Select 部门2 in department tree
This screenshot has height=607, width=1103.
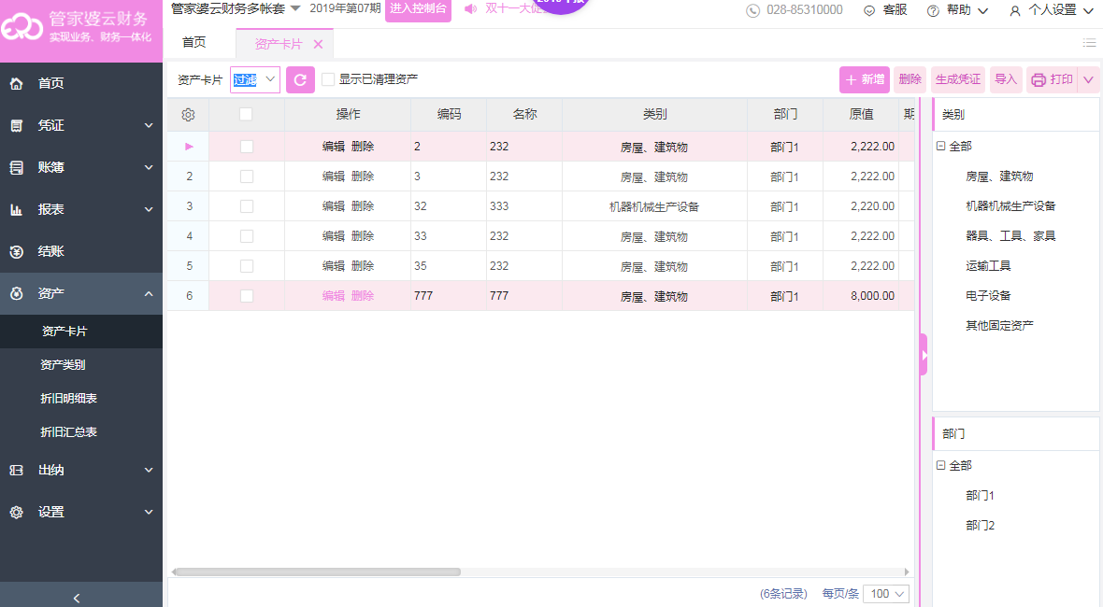(x=980, y=526)
